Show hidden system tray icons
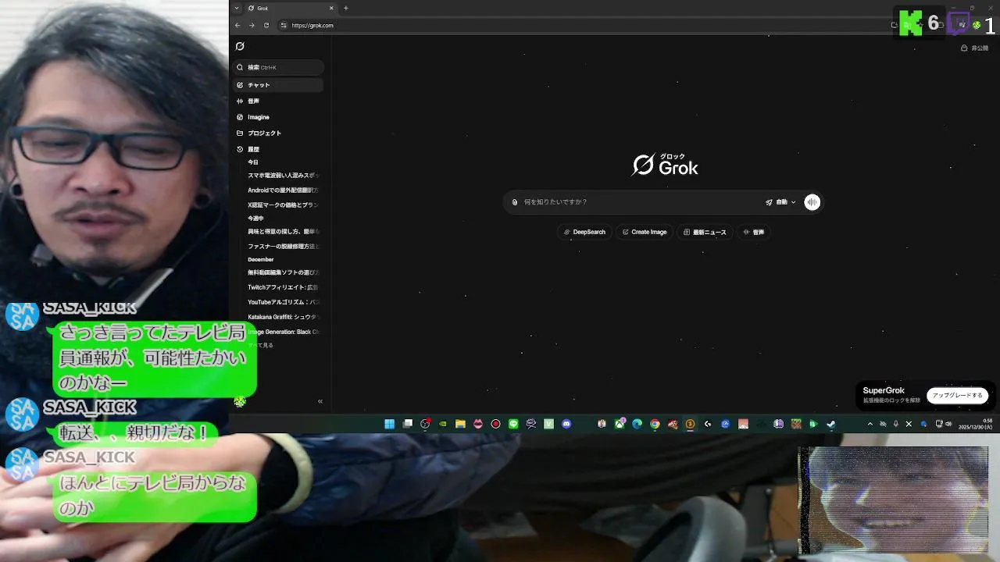The image size is (1000, 562). pyautogui.click(x=870, y=424)
